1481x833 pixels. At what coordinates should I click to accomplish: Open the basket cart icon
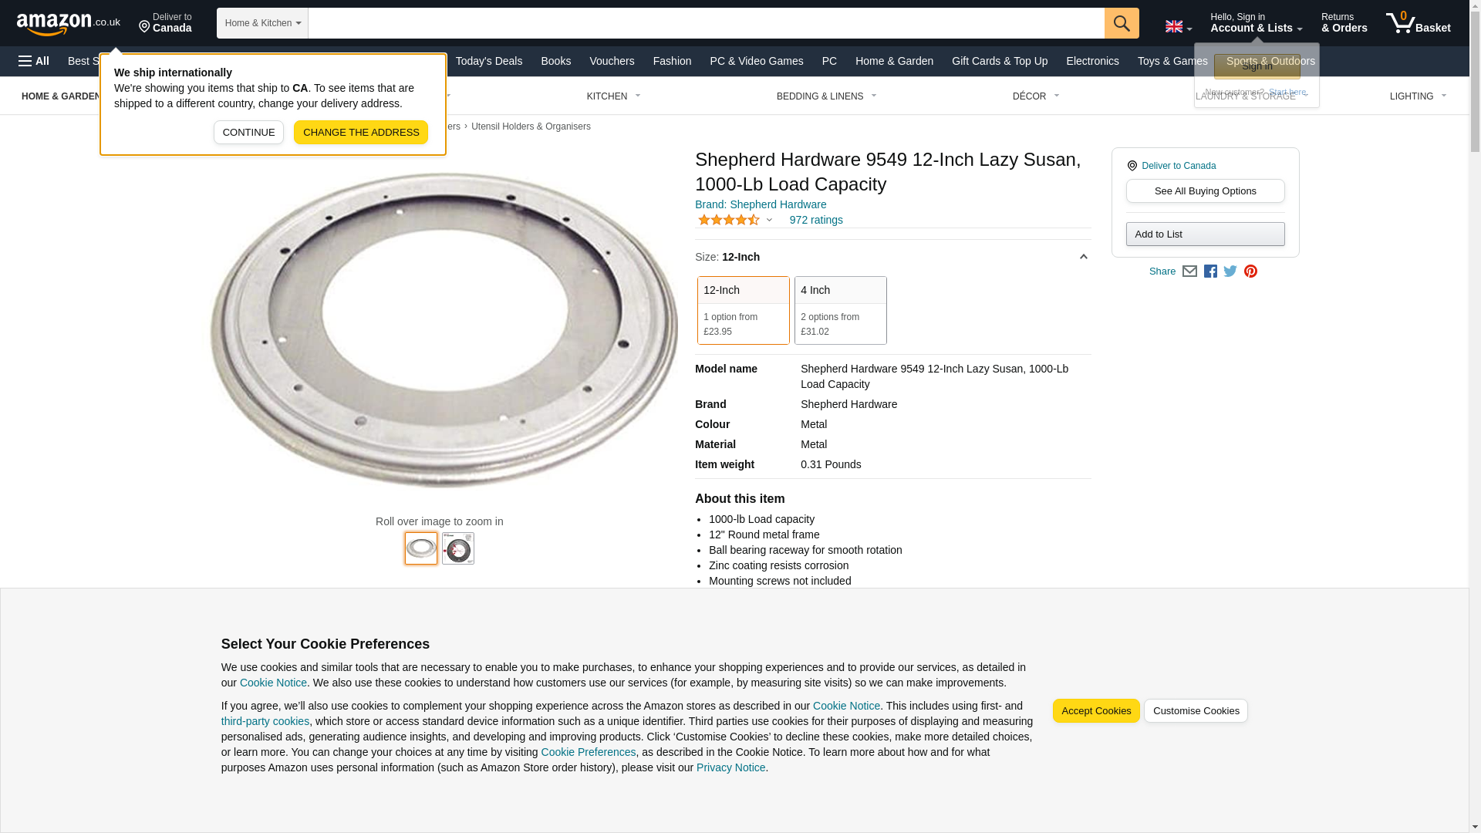click(x=1418, y=23)
